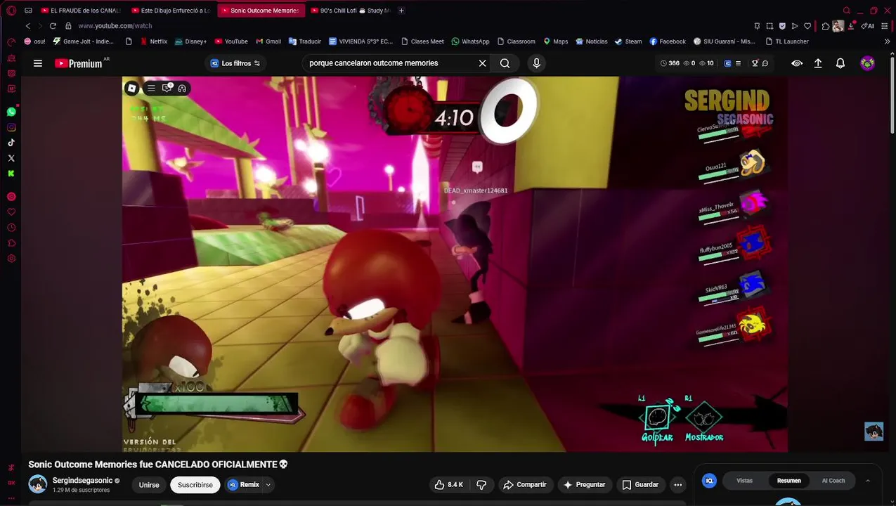Click the Preguntar button
The height and width of the screenshot is (506, 896).
coord(584,485)
